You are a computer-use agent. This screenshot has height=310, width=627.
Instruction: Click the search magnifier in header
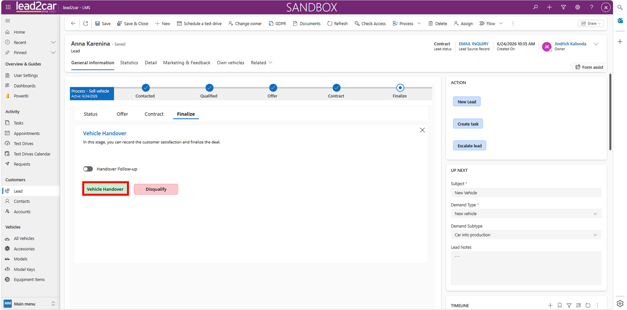(x=535, y=7)
